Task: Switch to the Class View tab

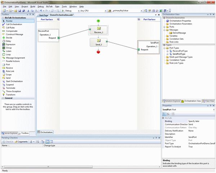Action: (208, 101)
